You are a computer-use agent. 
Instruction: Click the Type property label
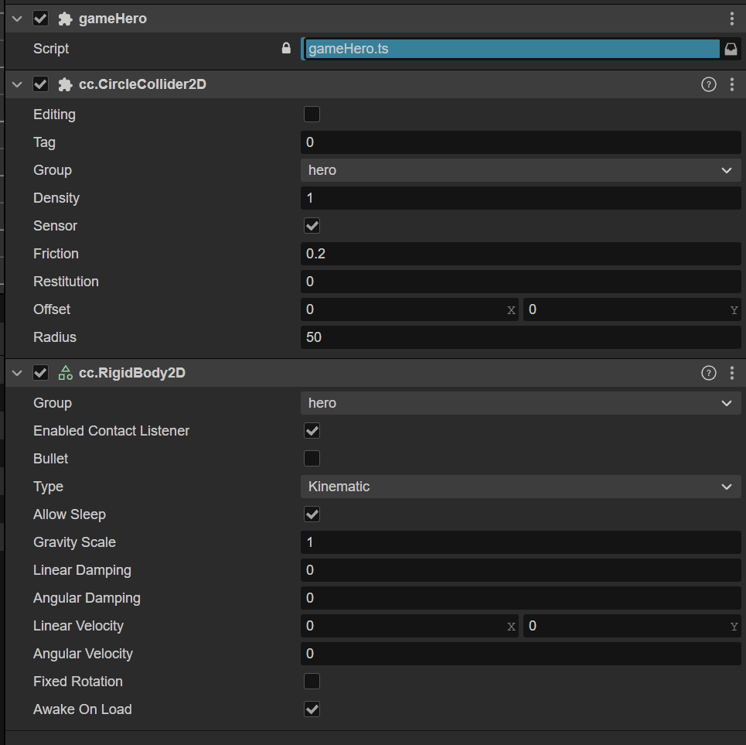click(x=48, y=487)
